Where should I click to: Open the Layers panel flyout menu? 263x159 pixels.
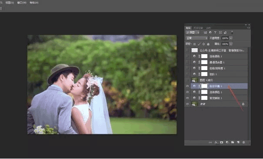point(249,28)
